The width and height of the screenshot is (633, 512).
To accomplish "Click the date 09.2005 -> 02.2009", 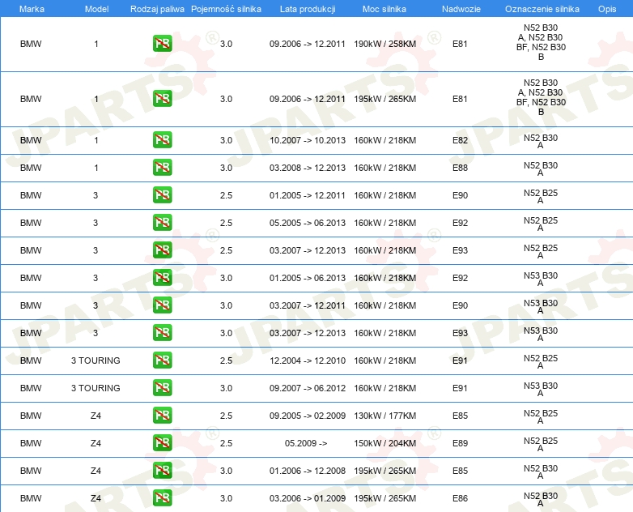I will pyautogui.click(x=308, y=416).
